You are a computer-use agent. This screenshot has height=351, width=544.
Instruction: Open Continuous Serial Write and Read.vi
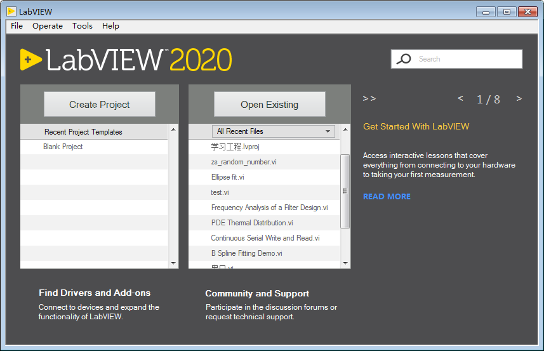pyautogui.click(x=264, y=238)
